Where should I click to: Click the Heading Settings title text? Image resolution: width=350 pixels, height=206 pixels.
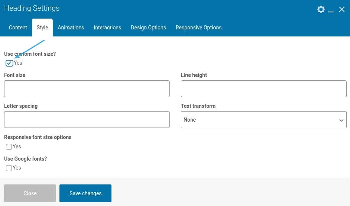pyautogui.click(x=32, y=8)
